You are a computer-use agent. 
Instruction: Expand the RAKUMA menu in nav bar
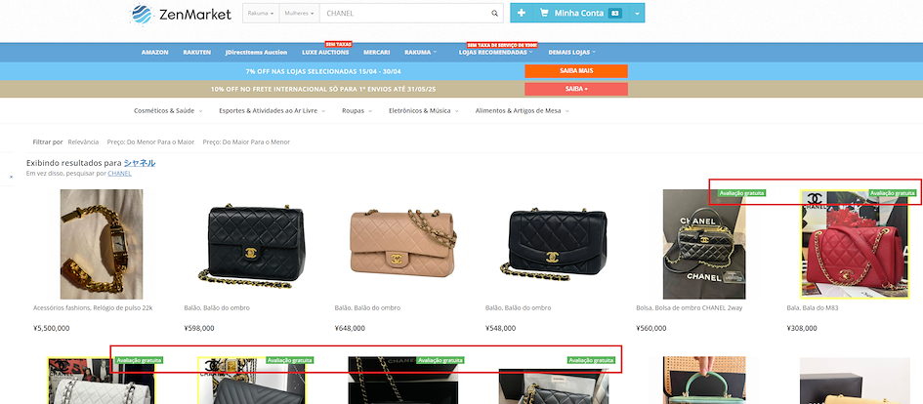click(420, 53)
